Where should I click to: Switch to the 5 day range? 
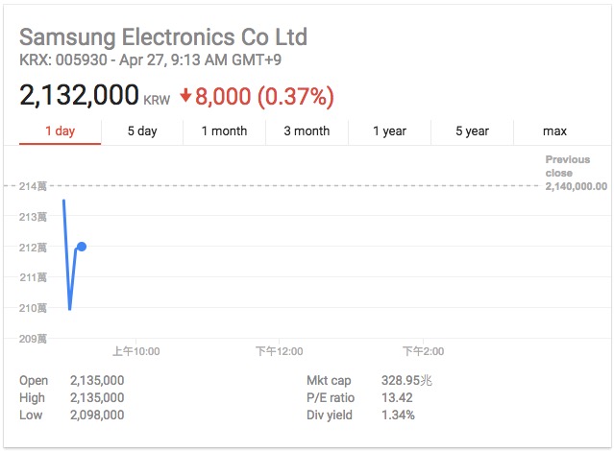tap(142, 131)
